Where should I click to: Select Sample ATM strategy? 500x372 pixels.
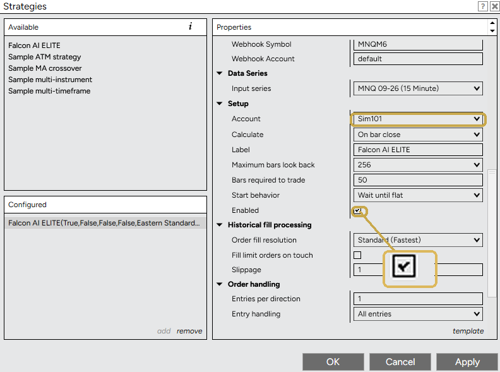coord(45,57)
